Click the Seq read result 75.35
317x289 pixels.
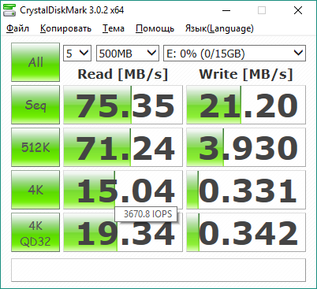(x=123, y=105)
